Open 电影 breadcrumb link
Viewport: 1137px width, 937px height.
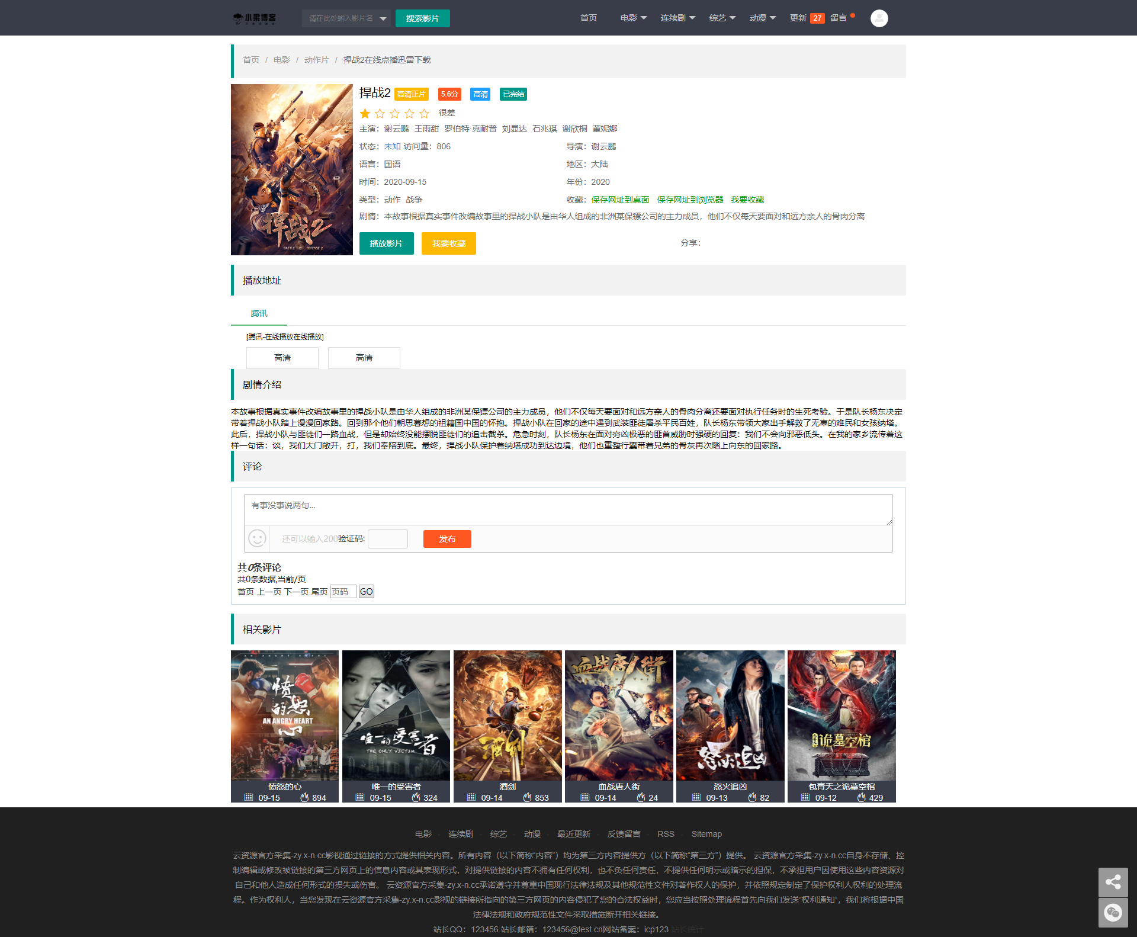point(282,60)
